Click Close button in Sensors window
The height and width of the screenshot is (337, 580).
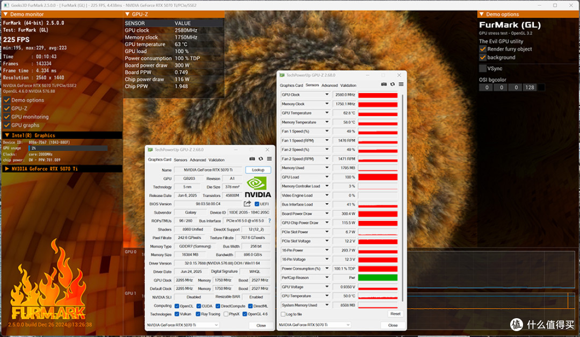(393, 325)
